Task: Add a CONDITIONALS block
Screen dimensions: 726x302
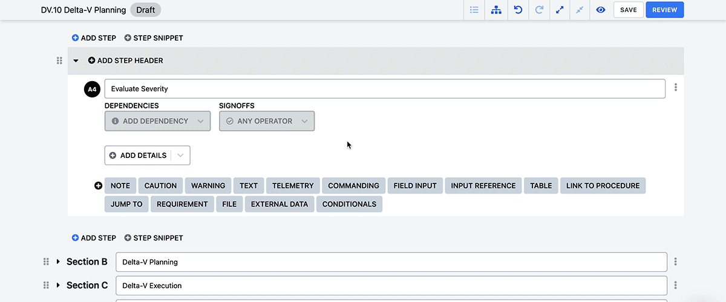Action: coord(349,204)
